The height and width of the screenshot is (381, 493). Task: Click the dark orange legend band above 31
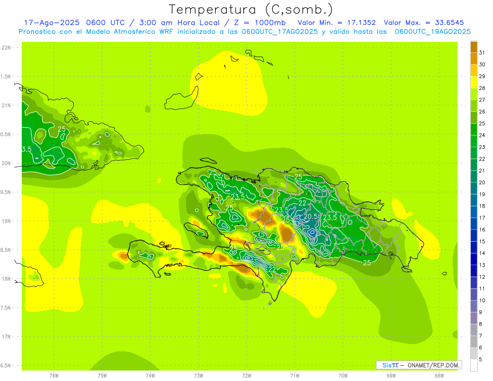tap(474, 46)
